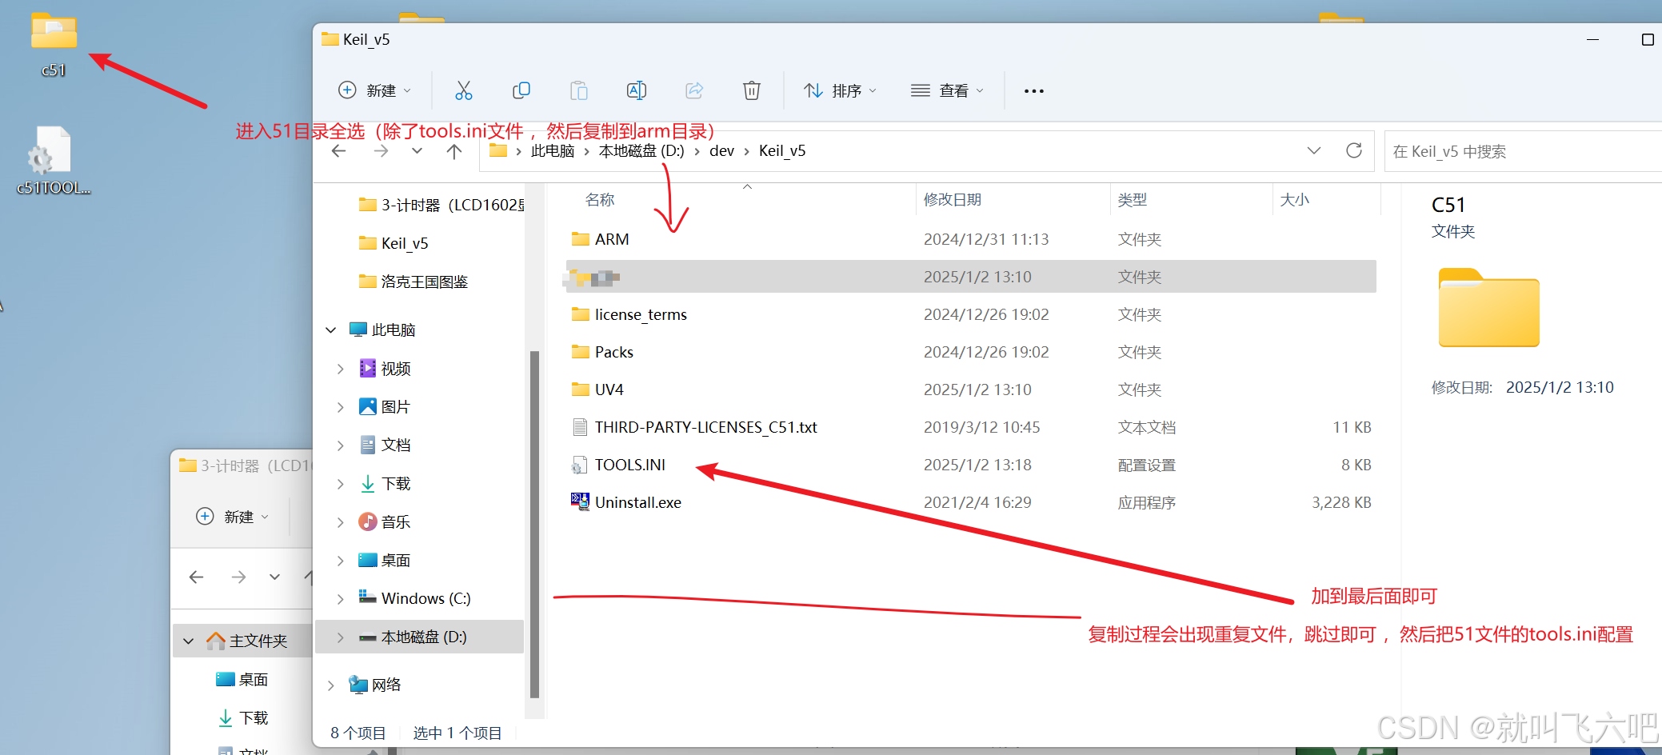Expand the 网络 tree node
This screenshot has width=1662, height=755.
(331, 685)
